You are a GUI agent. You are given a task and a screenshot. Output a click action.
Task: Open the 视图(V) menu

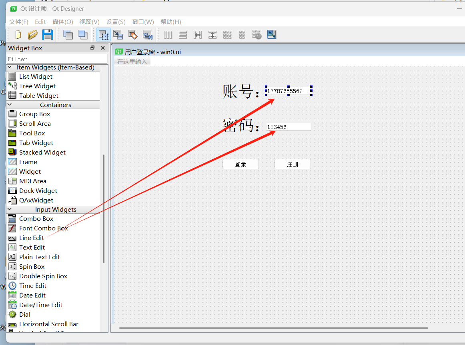tap(90, 22)
